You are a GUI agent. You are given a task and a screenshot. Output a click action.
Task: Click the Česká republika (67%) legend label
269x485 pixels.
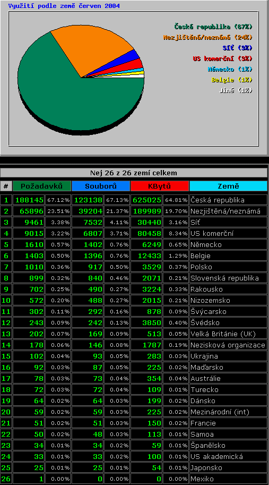[213, 27]
